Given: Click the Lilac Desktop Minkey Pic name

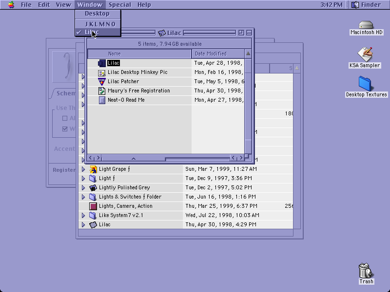Looking at the screenshot, I should tap(137, 72).
